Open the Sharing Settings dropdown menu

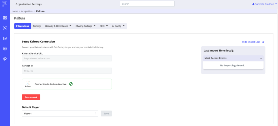pos(86,26)
